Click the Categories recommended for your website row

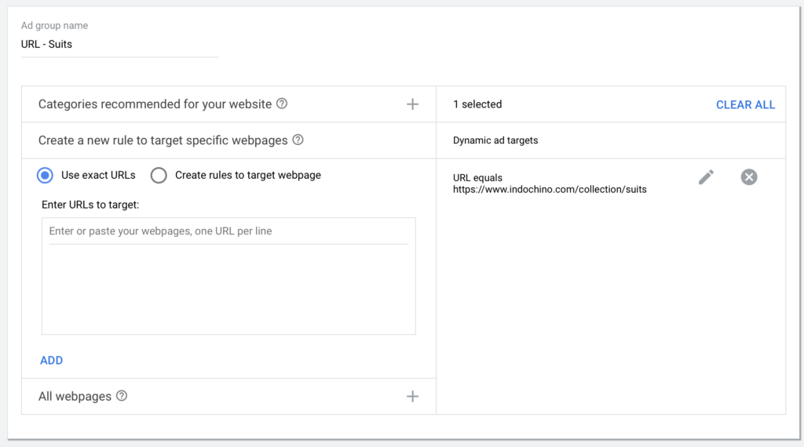228,104
